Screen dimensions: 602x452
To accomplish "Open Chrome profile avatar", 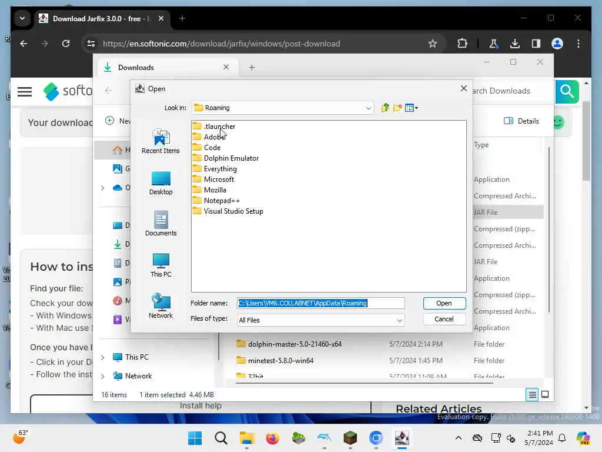I will [557, 44].
